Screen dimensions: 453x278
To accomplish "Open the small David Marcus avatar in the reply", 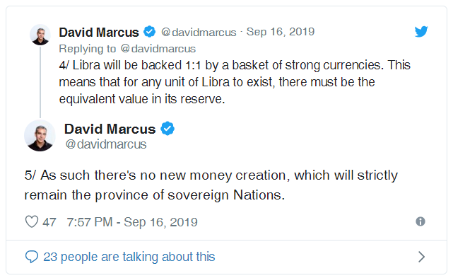I will 40,35.
